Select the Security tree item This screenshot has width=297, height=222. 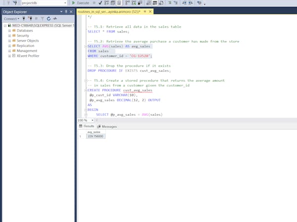coord(23,36)
